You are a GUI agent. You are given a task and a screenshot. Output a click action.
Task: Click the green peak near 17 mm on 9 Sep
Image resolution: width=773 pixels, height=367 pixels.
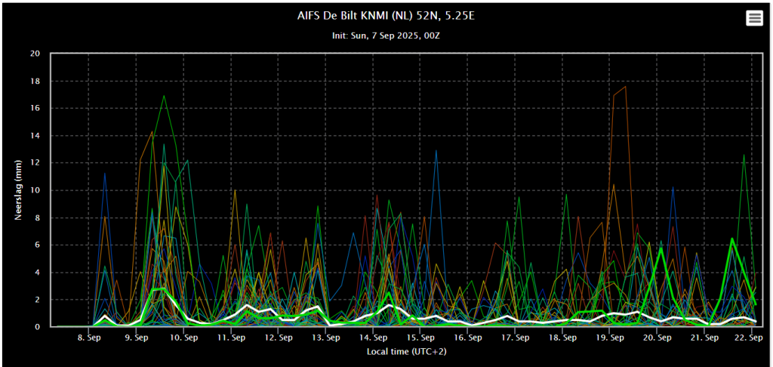click(x=164, y=96)
